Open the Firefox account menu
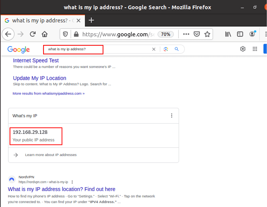Viewport: 267px width, 207px height. pos(252,34)
